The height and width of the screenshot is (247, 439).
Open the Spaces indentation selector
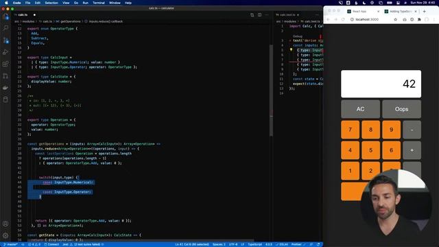pos(219,244)
